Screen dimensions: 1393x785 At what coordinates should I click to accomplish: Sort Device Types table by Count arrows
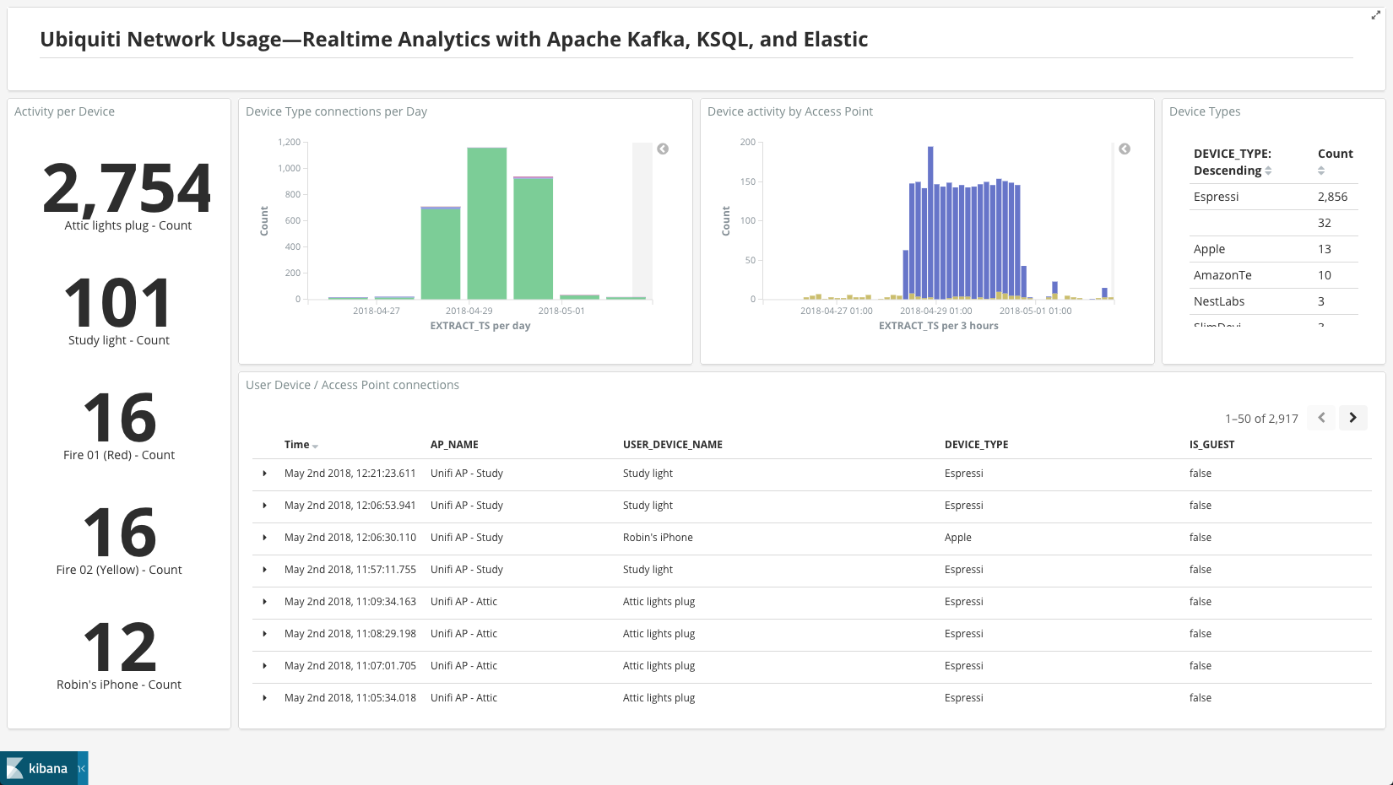[1321, 171]
